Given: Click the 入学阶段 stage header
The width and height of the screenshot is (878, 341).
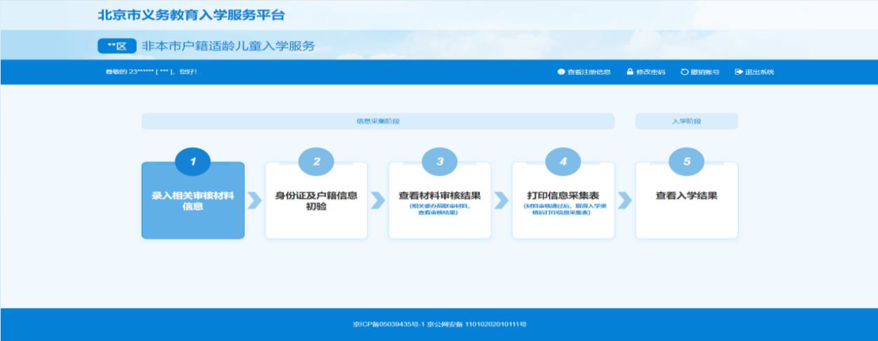Looking at the screenshot, I should (x=686, y=121).
